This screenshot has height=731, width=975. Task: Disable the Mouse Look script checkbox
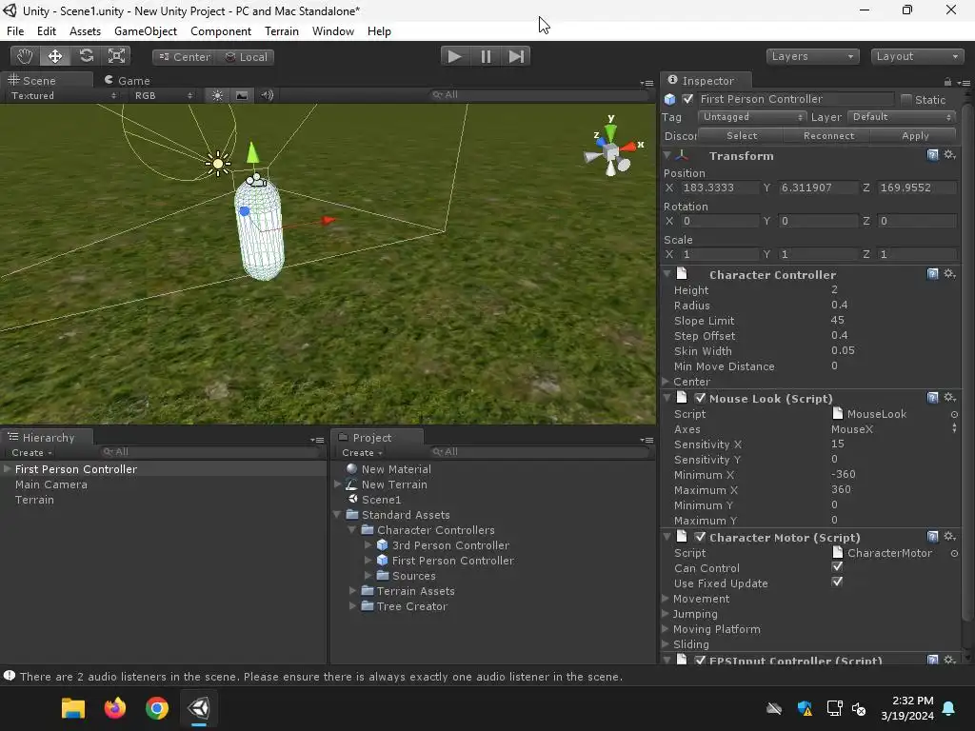(700, 399)
